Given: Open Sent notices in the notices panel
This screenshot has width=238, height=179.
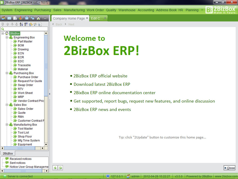Looking at the screenshot, I should coord(17,163).
